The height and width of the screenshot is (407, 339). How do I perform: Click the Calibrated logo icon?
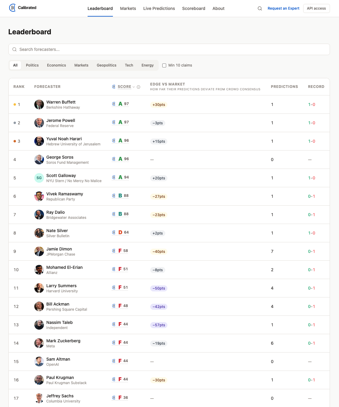[12, 8]
